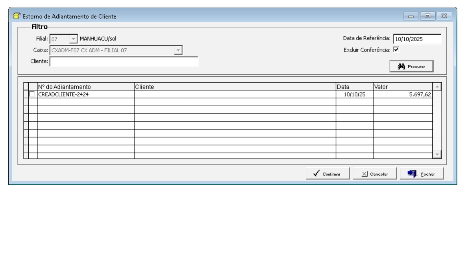Click the Cliente column header in grid

(235, 86)
